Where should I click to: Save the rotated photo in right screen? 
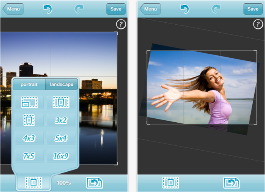coord(253,9)
